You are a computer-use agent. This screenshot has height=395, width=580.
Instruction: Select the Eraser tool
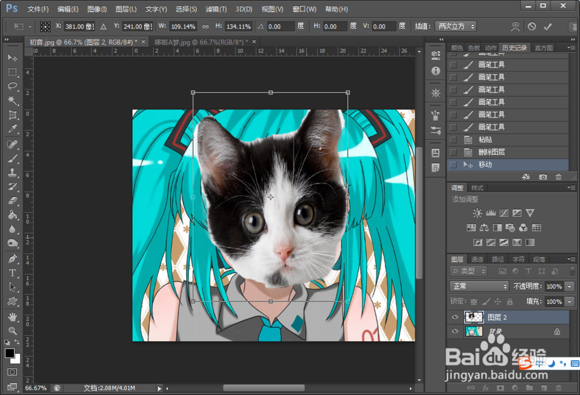pos(13,200)
